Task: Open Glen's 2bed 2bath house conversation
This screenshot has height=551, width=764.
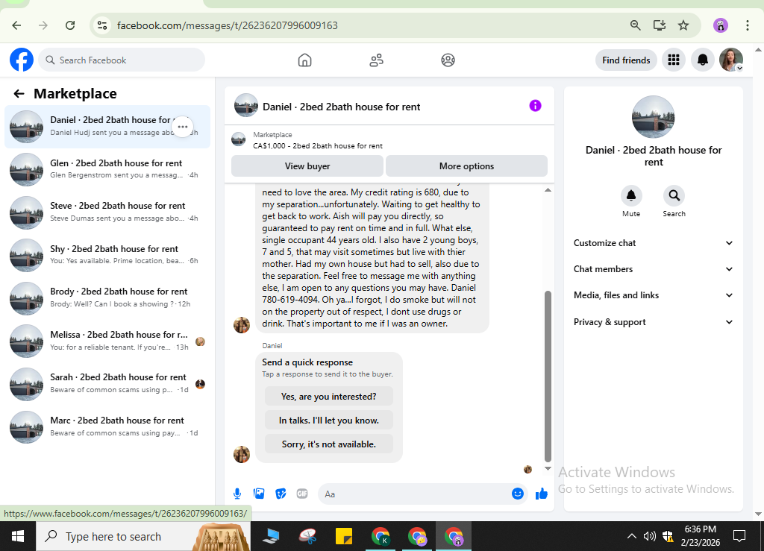Action: pyautogui.click(x=107, y=169)
